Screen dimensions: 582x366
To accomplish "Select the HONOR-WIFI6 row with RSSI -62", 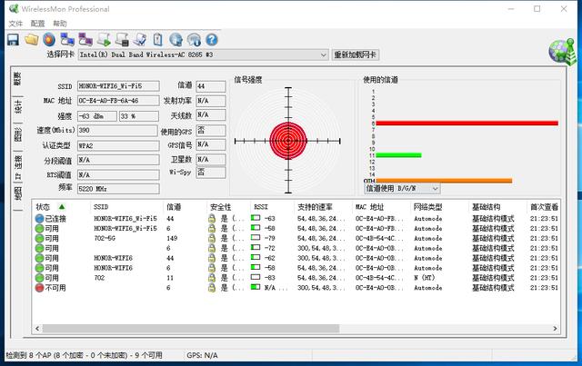I will coord(296,258).
